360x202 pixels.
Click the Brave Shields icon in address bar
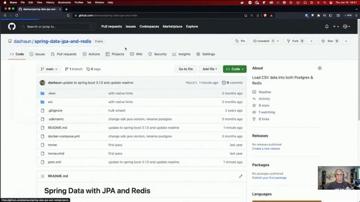pos(265,15)
